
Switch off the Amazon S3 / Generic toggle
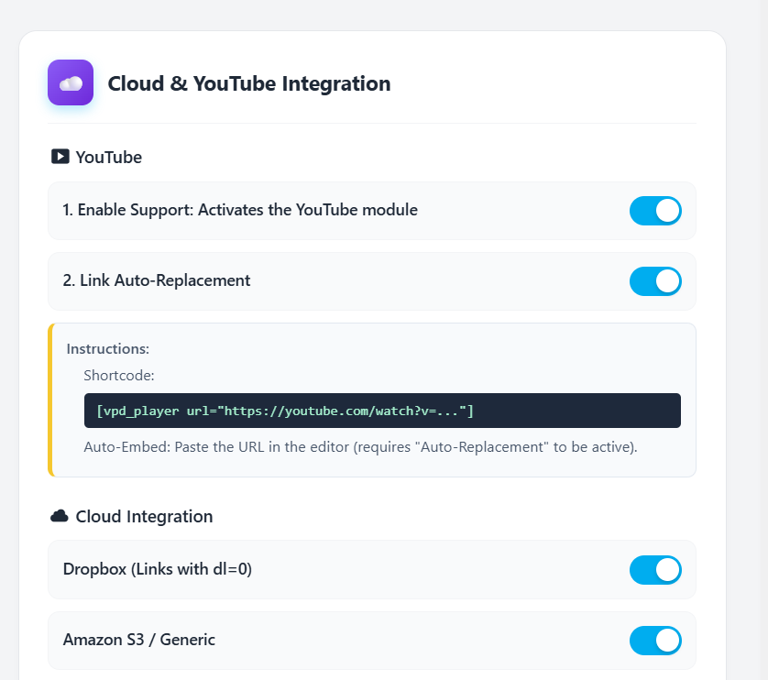point(655,641)
